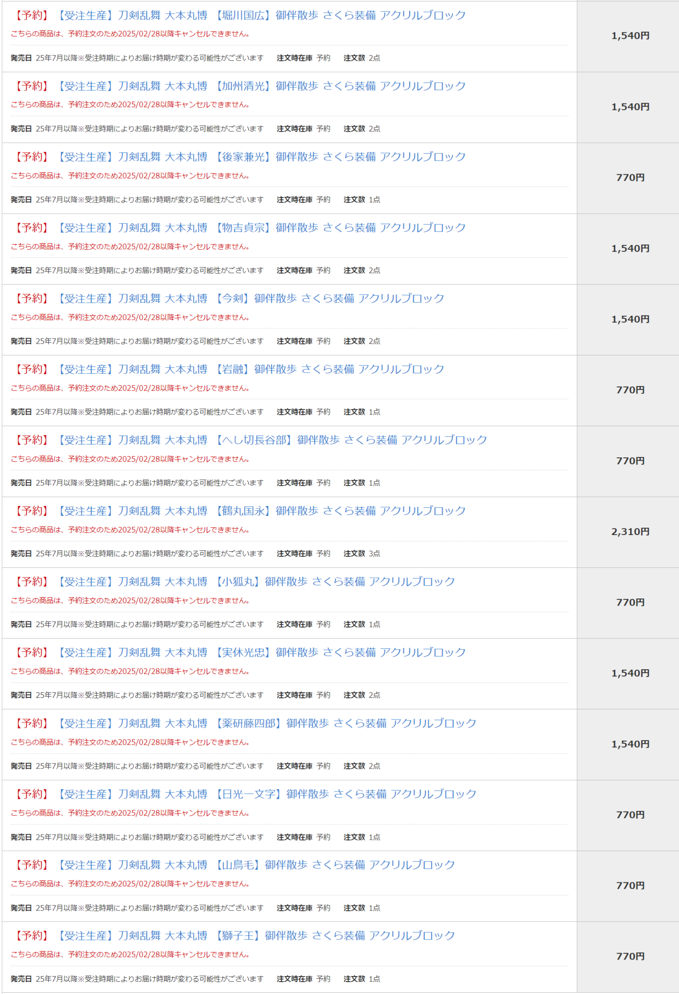Click the 発売日 release date in 堀川国広 row
The image size is (679, 994).
point(137,58)
